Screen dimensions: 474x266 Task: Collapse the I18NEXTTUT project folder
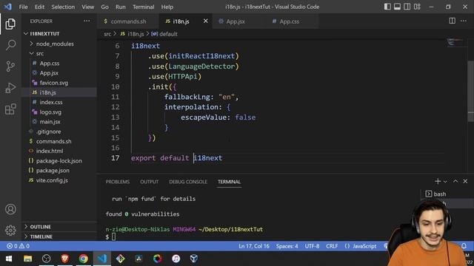(41, 34)
